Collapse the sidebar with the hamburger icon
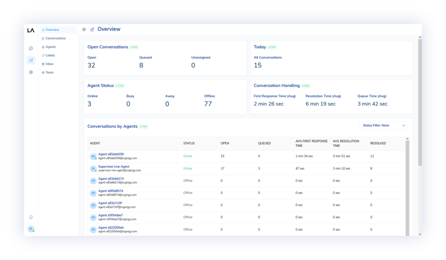446x260 pixels. pyautogui.click(x=84, y=29)
